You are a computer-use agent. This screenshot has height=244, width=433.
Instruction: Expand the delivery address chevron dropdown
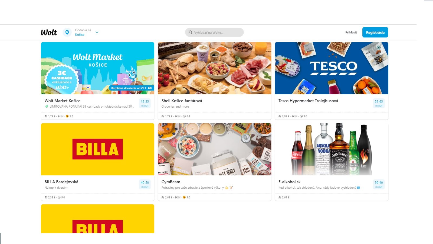coord(97,32)
